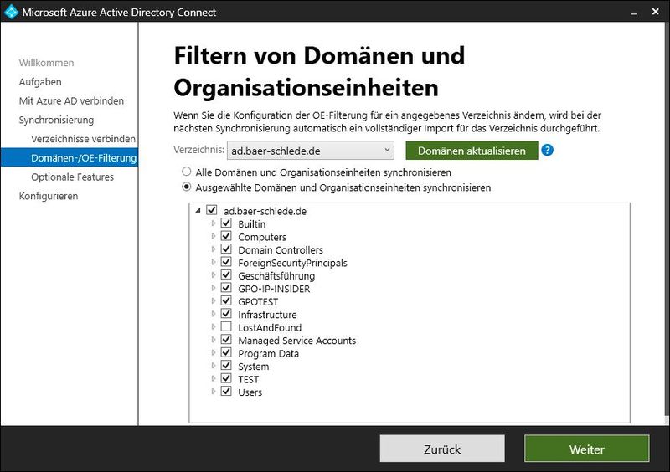Uncheck the Computers checkbox
Screen dimensions: 670x472
226,236
